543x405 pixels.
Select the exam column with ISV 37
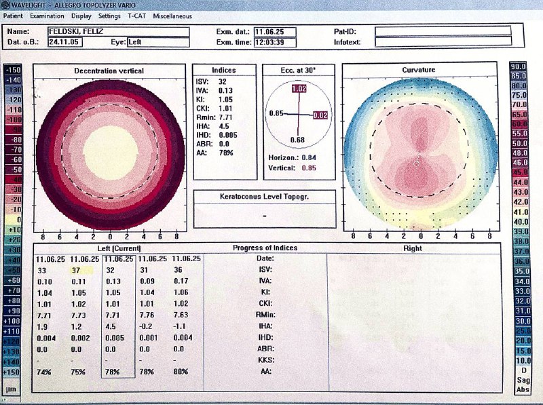click(84, 315)
